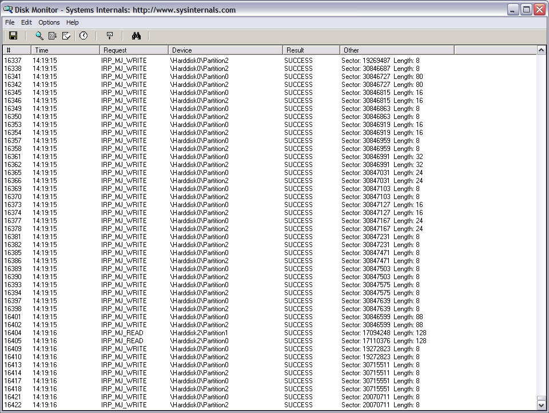This screenshot has width=549, height=413.
Task: Click Other cell in row 16402
Action: [382, 325]
